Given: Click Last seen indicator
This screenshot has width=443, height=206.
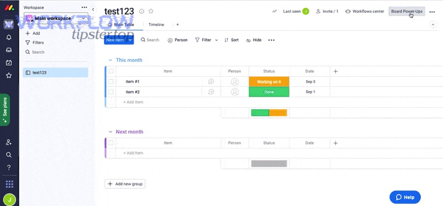Looking at the screenshot, I should click(296, 12).
